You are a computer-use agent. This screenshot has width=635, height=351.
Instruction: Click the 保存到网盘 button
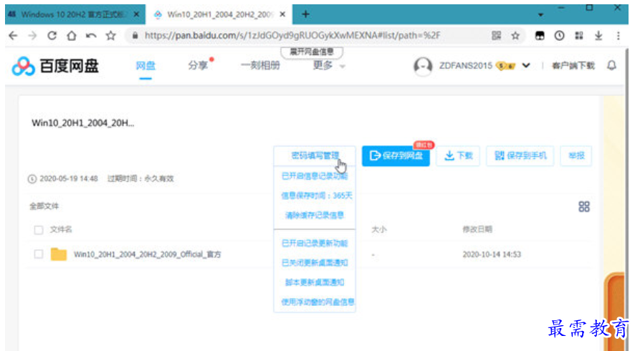(396, 156)
